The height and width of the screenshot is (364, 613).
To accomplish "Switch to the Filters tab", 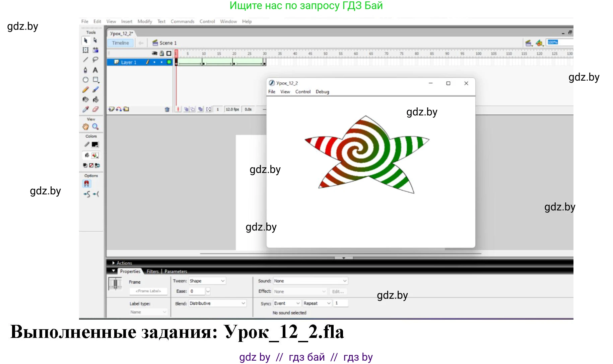I will (152, 271).
